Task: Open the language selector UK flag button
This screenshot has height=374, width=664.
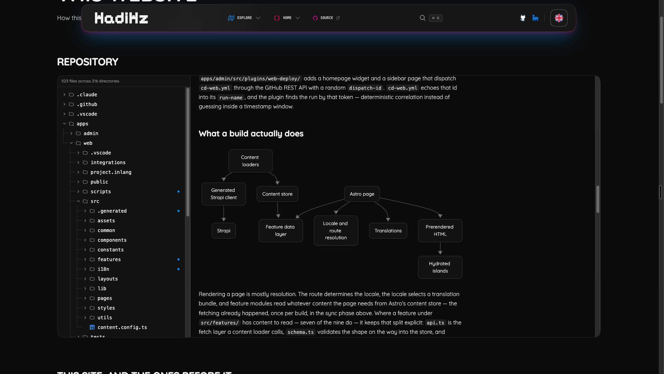Action: click(x=559, y=18)
